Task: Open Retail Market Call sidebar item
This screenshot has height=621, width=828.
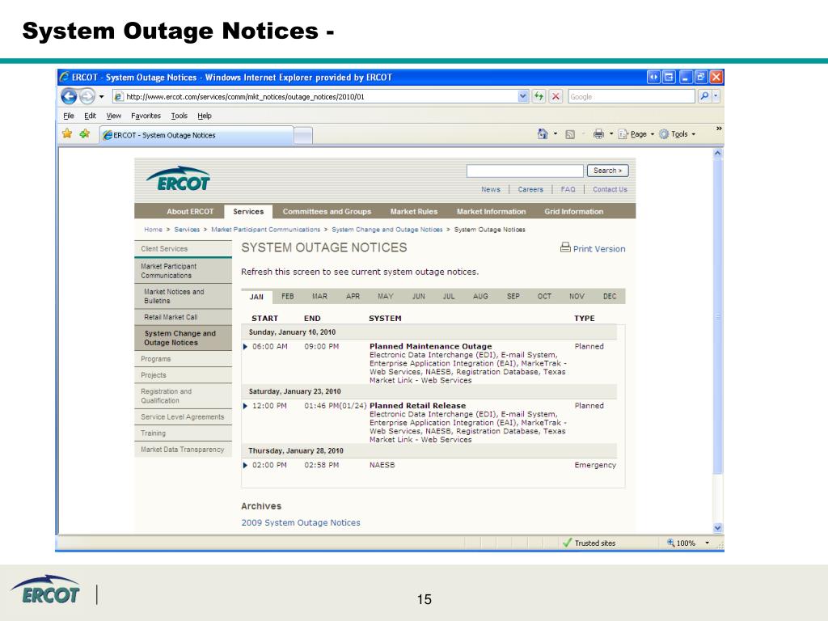Action: point(183,317)
